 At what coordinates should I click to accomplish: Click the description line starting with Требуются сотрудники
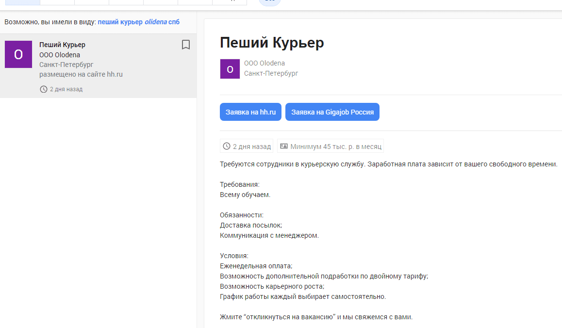pos(388,164)
